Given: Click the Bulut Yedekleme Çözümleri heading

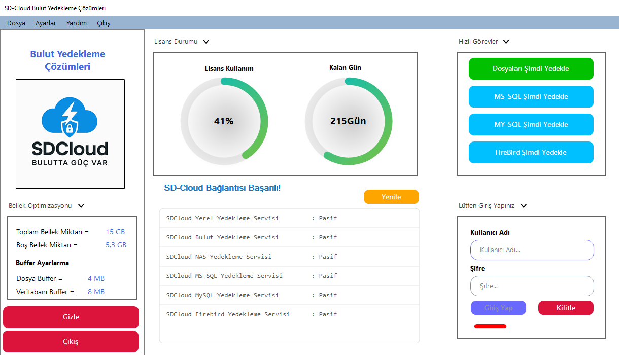Looking at the screenshot, I should coord(68,61).
